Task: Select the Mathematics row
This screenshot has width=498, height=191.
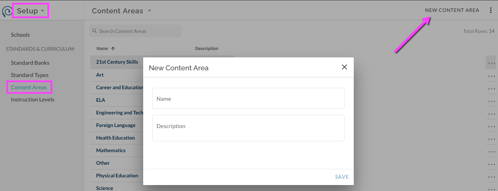Action: 111,150
